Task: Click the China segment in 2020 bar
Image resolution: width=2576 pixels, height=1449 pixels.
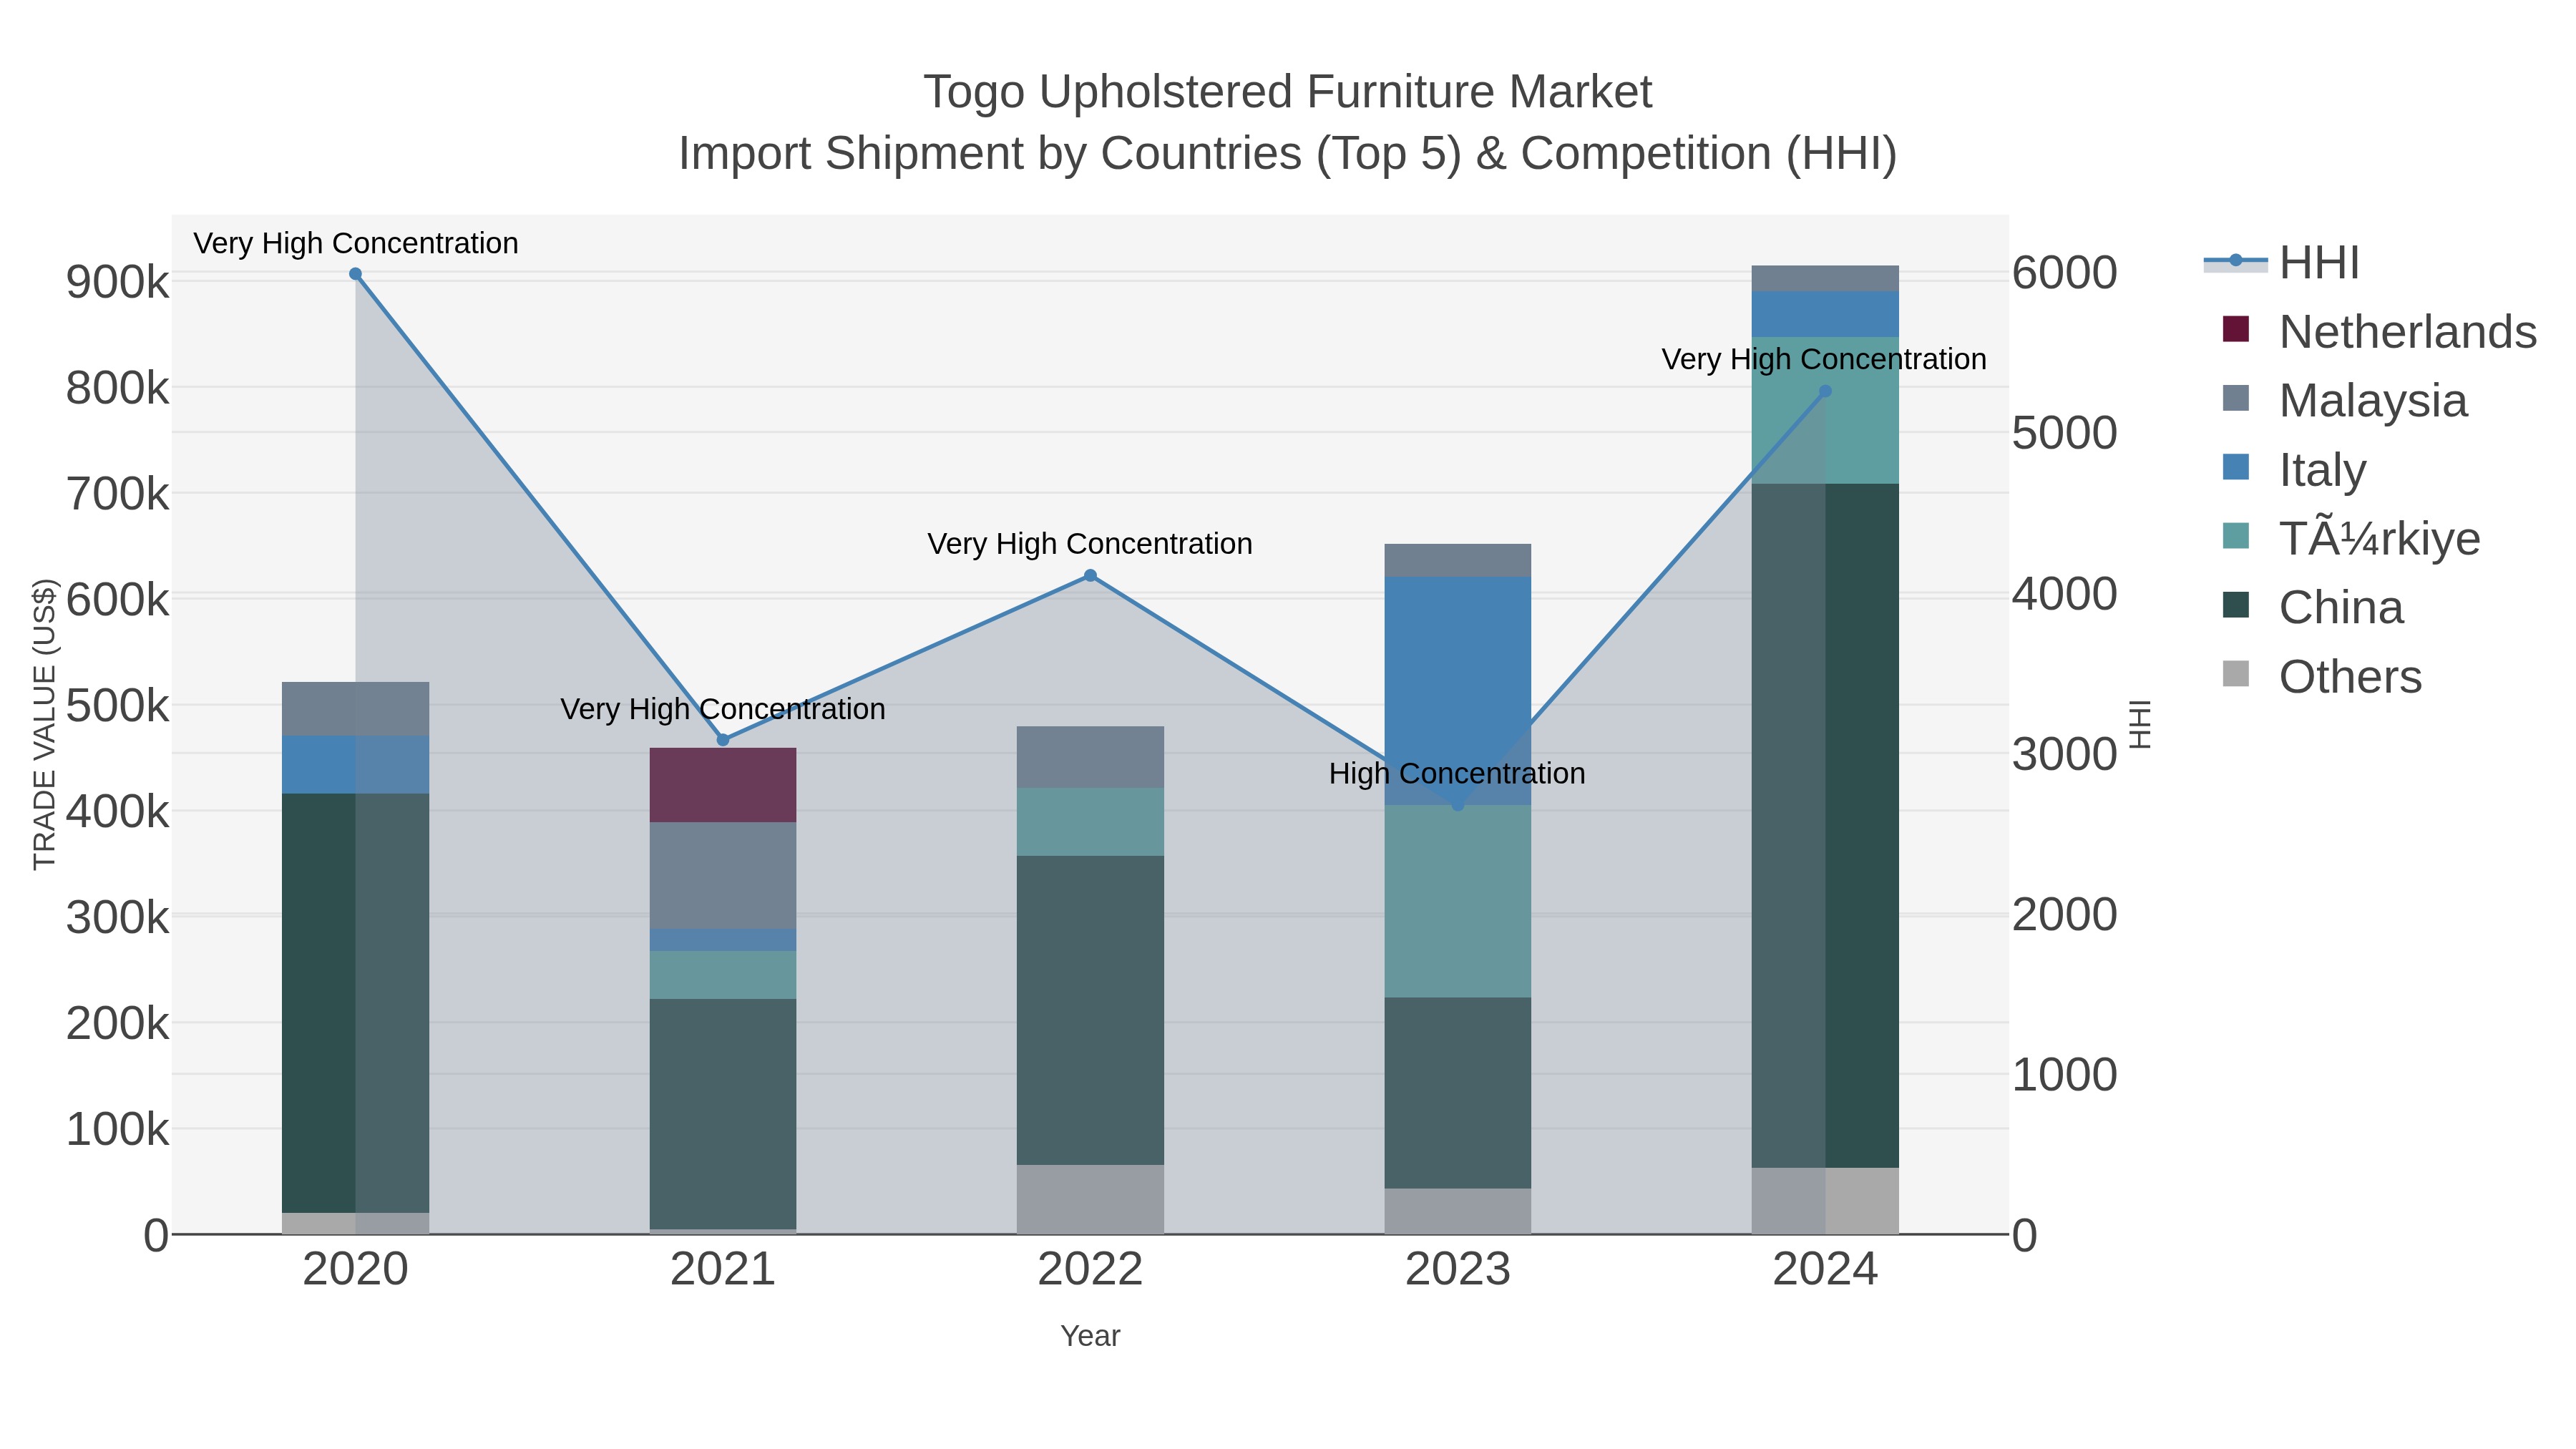Action: coord(355,1003)
